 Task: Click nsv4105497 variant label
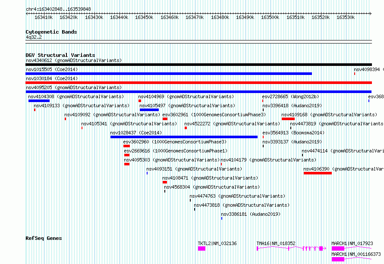click(187, 106)
